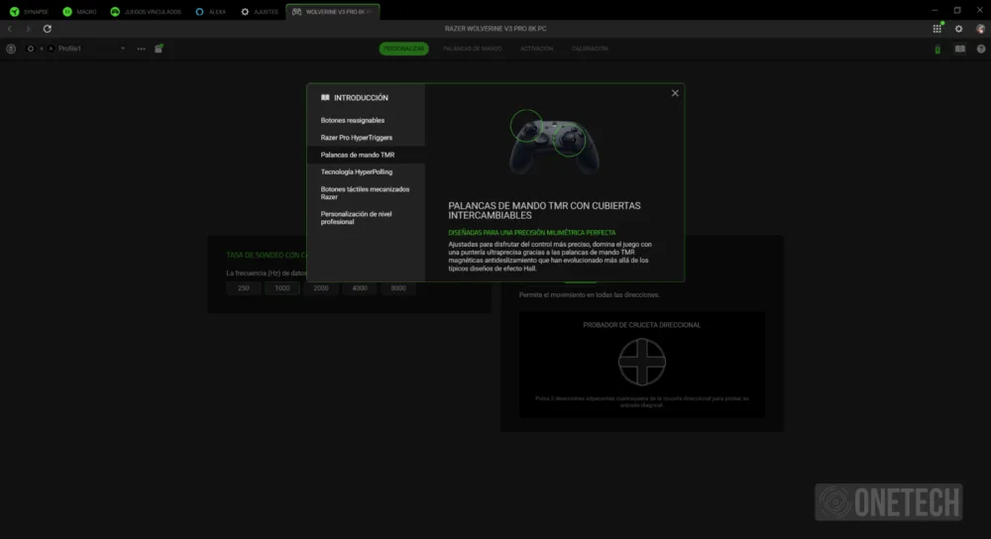Open the apps grid icon
The height and width of the screenshot is (539, 991).
click(x=937, y=29)
